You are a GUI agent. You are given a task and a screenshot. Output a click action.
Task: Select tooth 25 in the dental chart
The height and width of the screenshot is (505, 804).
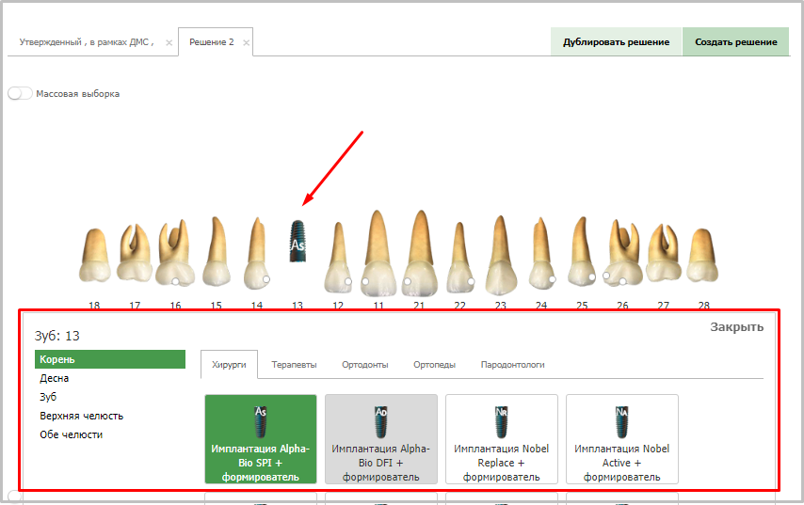tap(582, 251)
